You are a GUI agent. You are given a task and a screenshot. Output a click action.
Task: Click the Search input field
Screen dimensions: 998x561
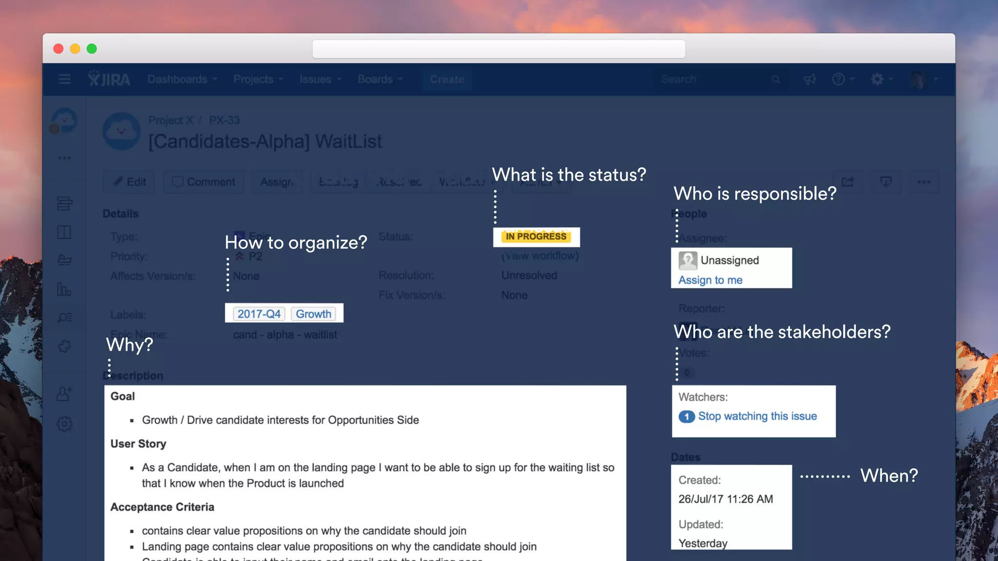tap(711, 79)
